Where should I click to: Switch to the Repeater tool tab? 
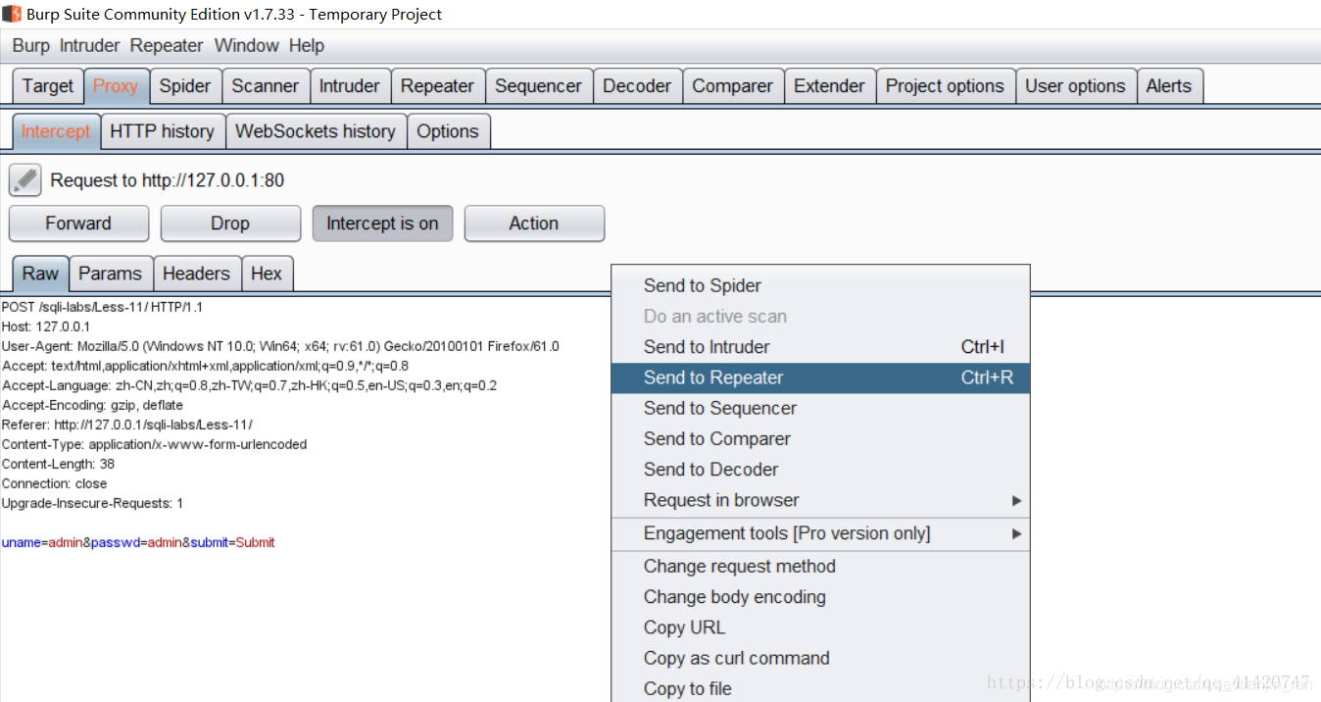pos(437,86)
